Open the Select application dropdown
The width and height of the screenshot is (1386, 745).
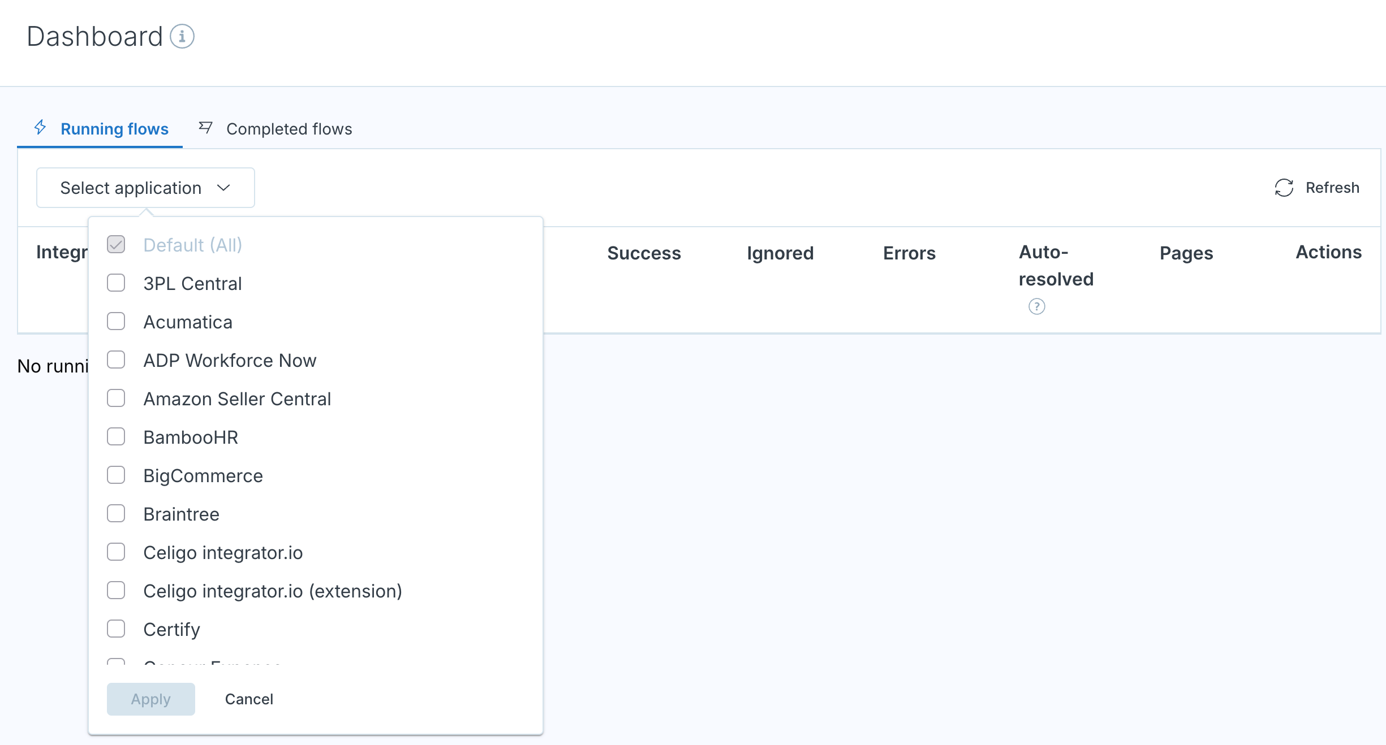(x=145, y=188)
